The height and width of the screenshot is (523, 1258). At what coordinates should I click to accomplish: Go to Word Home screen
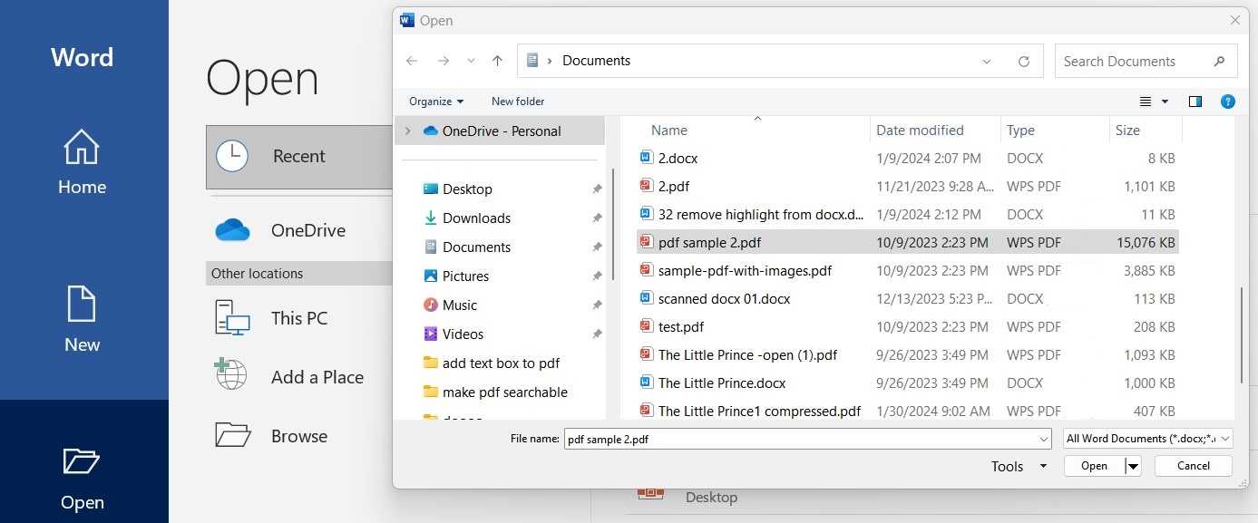pos(82,161)
